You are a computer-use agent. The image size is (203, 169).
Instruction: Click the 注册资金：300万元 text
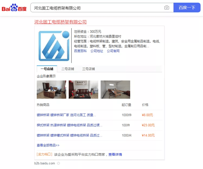tap(87, 31)
